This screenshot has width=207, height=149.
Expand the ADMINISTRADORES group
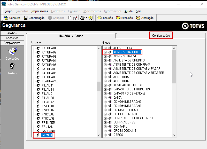[105, 52]
